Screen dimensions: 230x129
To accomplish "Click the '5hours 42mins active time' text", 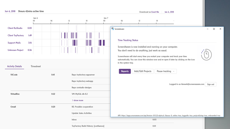I will [x=31, y=11].
